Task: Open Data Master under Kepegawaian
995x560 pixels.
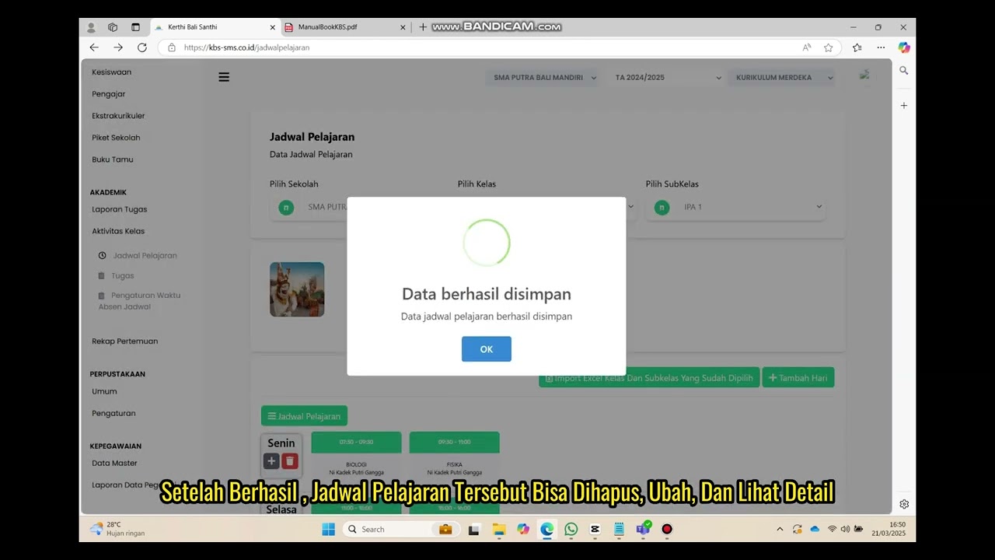Action: pos(114,464)
